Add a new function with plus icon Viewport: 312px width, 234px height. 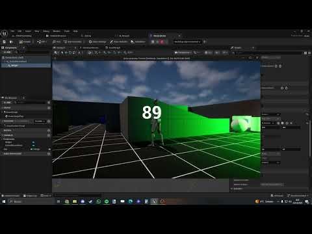(x=49, y=122)
